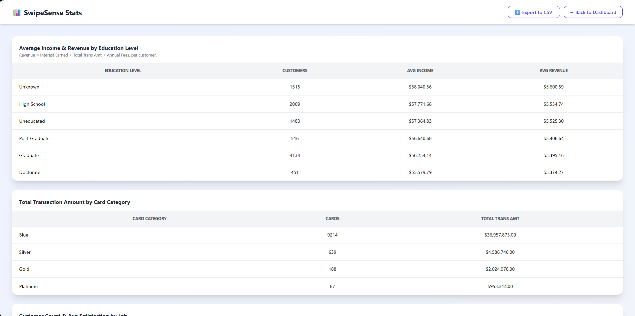Click the EDUCATION LEVEL column header
Image resolution: width=635 pixels, height=316 pixels.
tap(123, 71)
